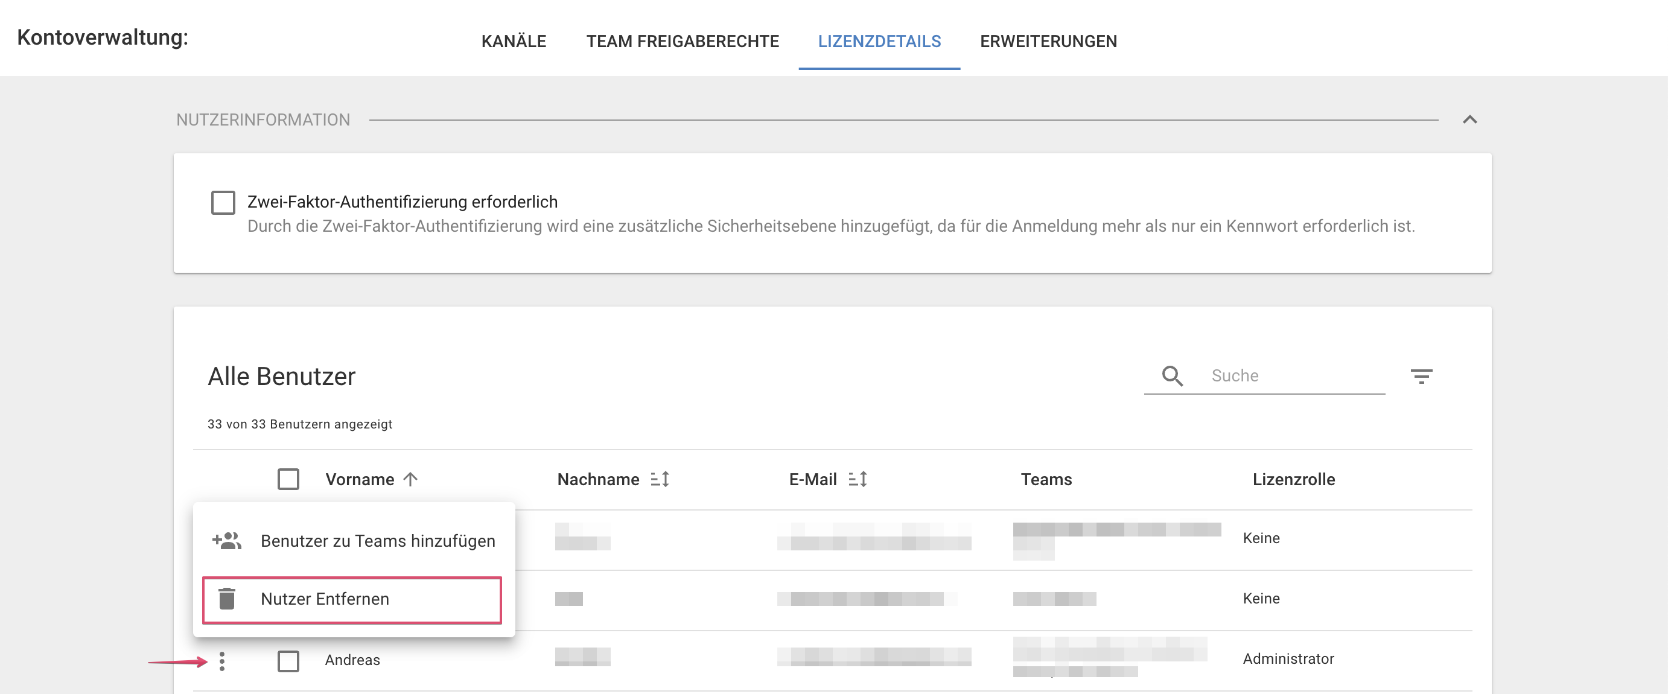Click the name Andreas
1668x694 pixels.
[352, 660]
